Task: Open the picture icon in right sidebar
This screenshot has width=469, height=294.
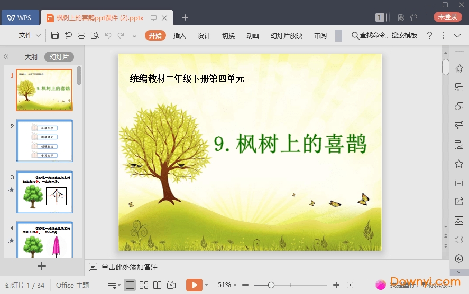Action: (459, 221)
